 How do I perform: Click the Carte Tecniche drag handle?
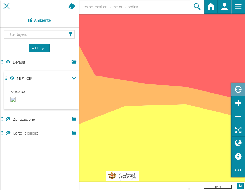click(x=2, y=133)
